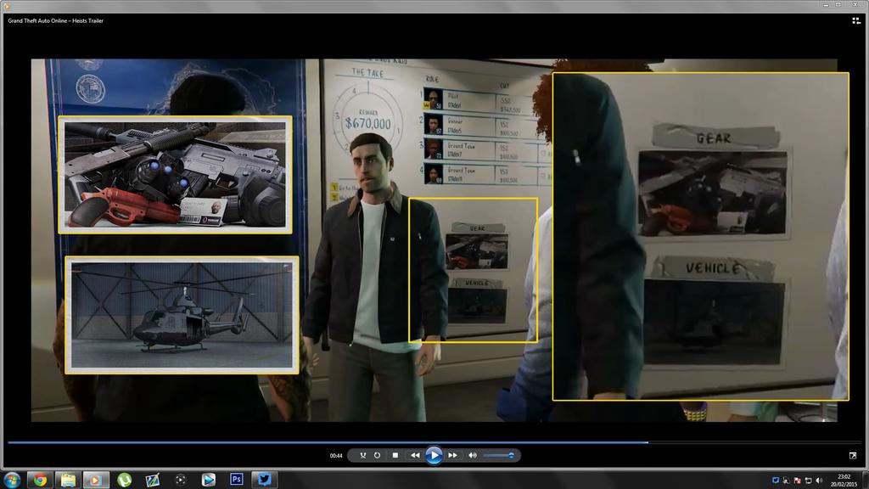The height and width of the screenshot is (489, 869).
Task: Stop the video playback
Action: coord(395,455)
